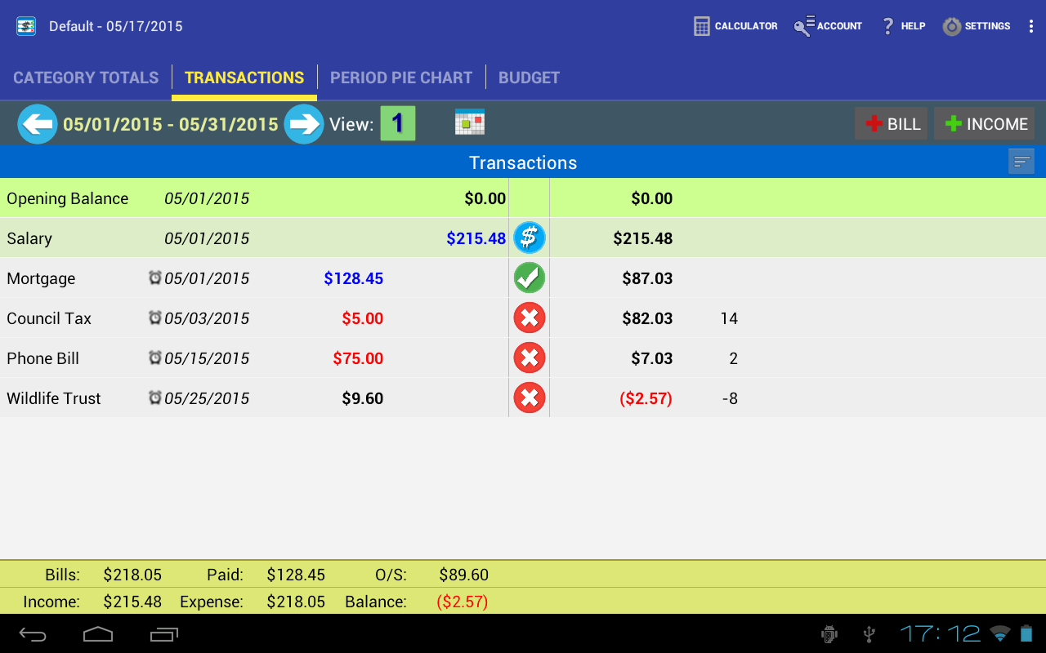Go to the previous month with the left arrow
This screenshot has width=1046, height=653.
point(37,123)
